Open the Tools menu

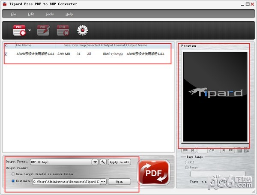pyautogui.click(x=50, y=14)
